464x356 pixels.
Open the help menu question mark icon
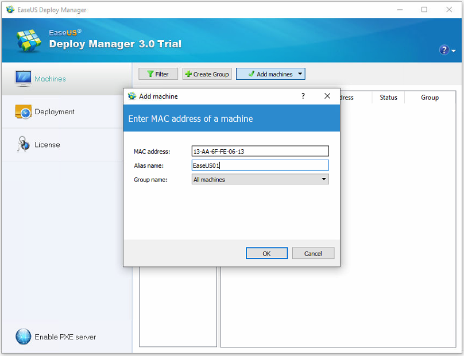click(444, 50)
